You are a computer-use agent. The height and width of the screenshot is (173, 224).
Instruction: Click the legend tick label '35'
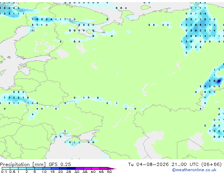(85, 172)
